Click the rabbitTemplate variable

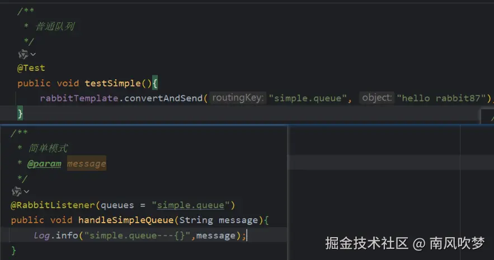coord(79,98)
